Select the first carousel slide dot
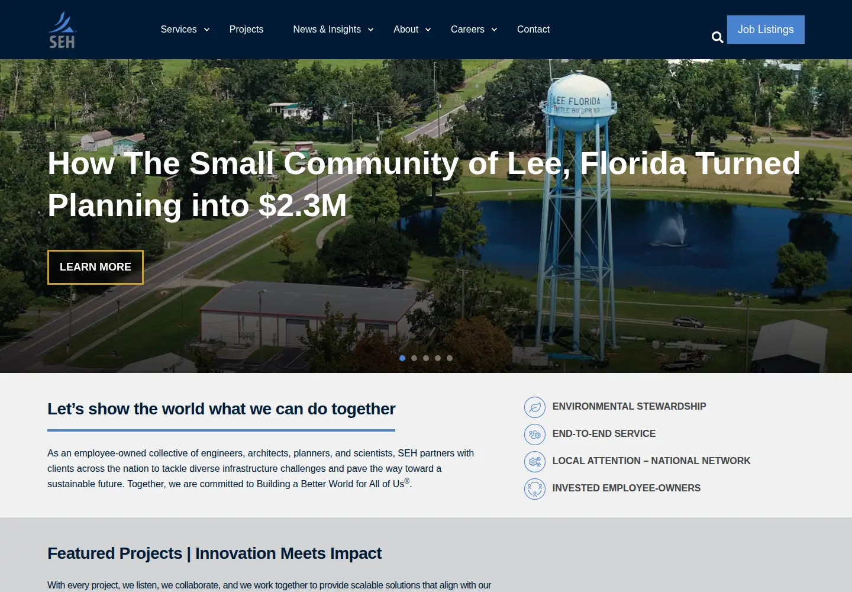Viewport: 852px width, 592px height. [x=402, y=358]
